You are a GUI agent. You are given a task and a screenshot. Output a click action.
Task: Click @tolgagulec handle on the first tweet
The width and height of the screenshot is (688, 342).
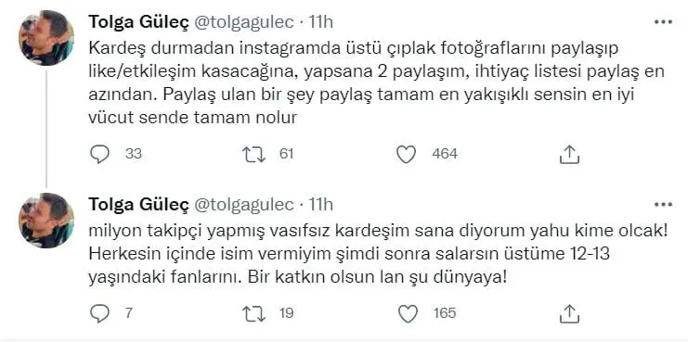[x=244, y=22]
